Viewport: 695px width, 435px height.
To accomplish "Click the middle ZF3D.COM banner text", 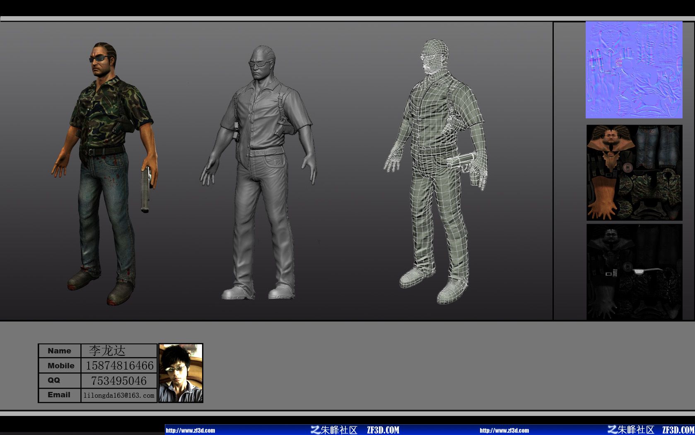I will click(x=383, y=430).
